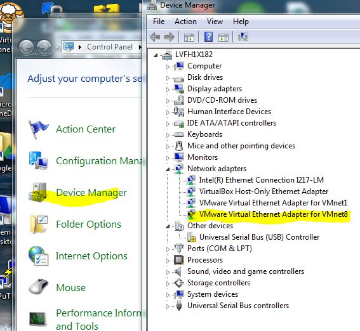Select VMware Virtual Ethernet Adapter for VMnet8
Image resolution: width=360 pixels, height=331 pixels.
(273, 214)
